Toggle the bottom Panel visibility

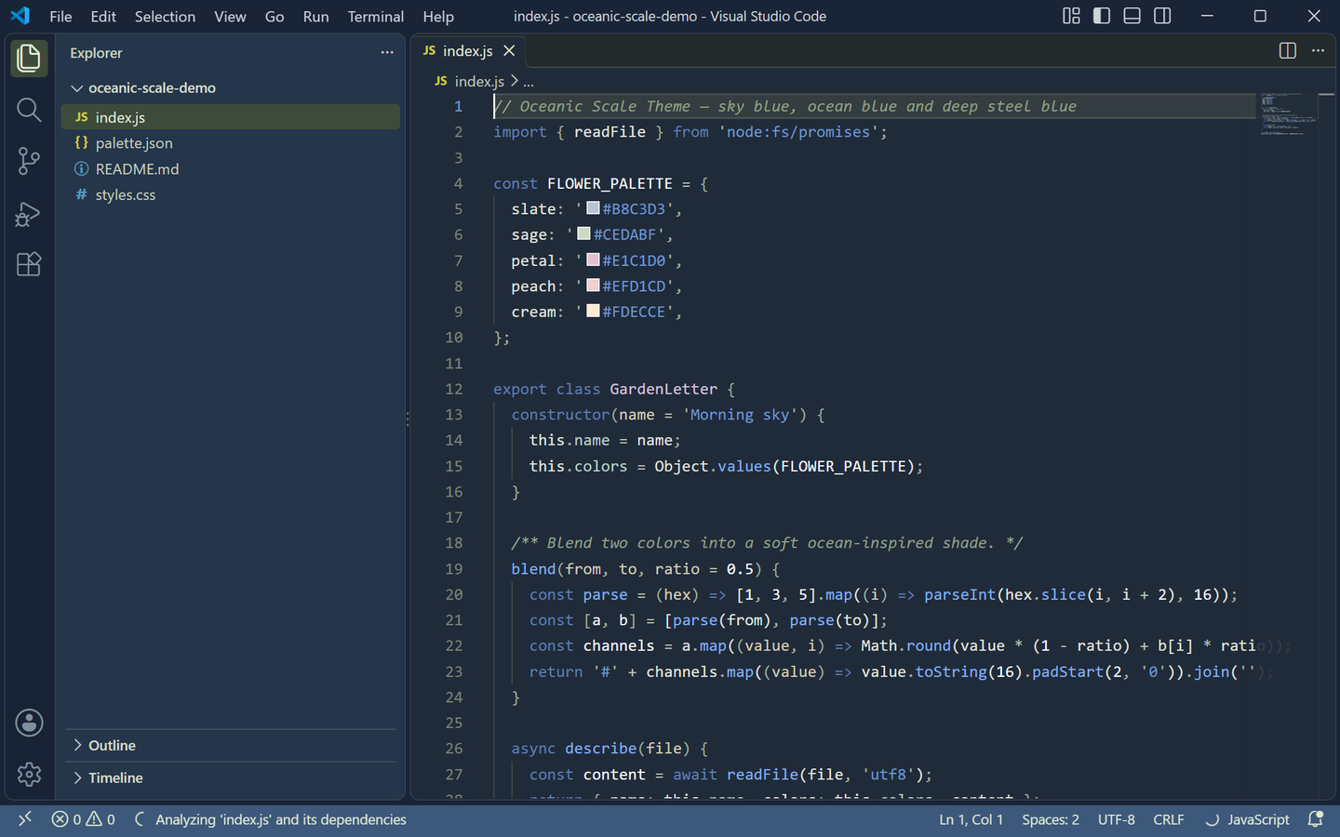pos(1132,16)
